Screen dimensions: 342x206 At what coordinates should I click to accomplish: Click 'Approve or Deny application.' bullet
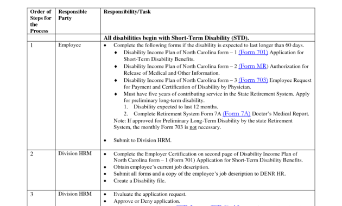coord(147,201)
